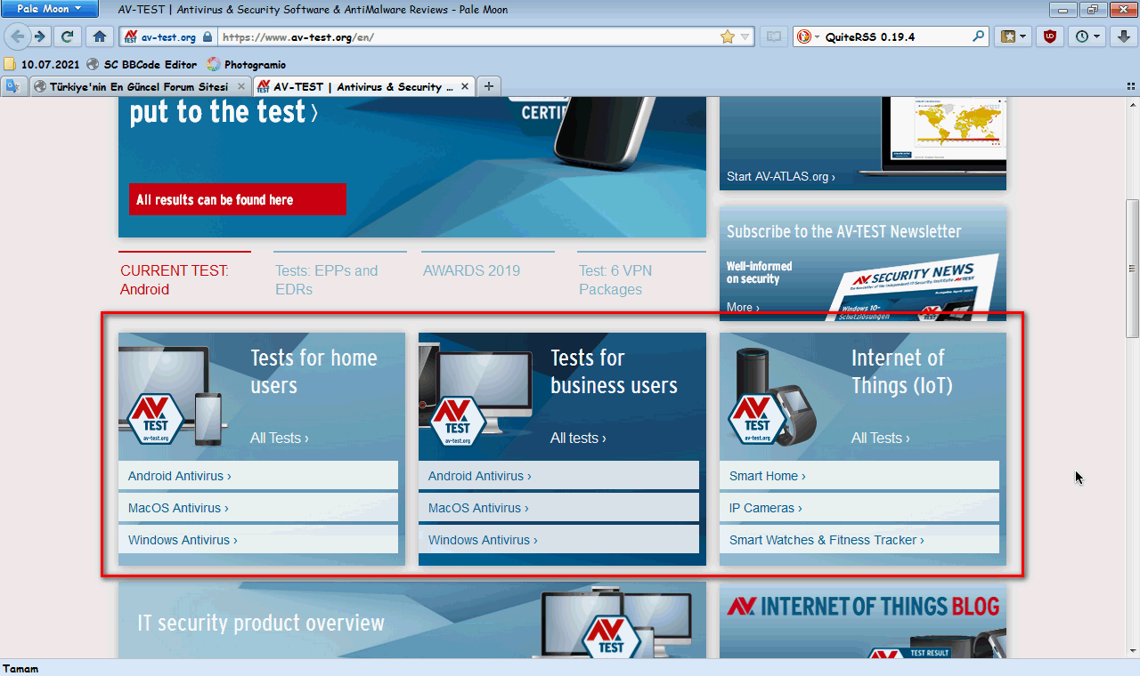1140x676 pixels.
Task: Click the list all tabs button
Action: tap(1131, 87)
